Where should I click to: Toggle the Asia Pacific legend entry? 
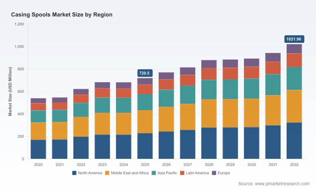pyautogui.click(x=164, y=173)
